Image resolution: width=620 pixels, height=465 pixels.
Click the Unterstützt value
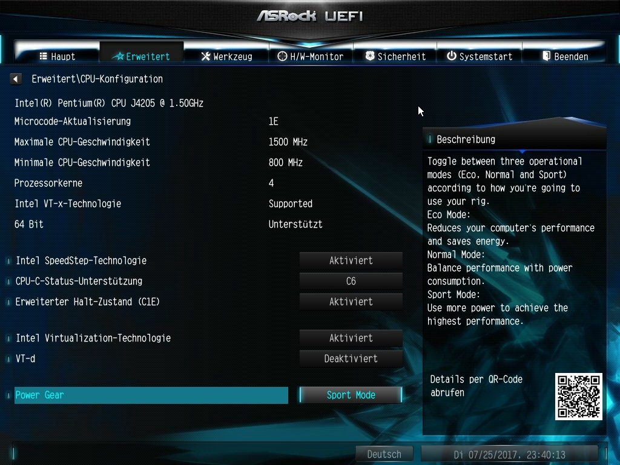[x=295, y=224]
